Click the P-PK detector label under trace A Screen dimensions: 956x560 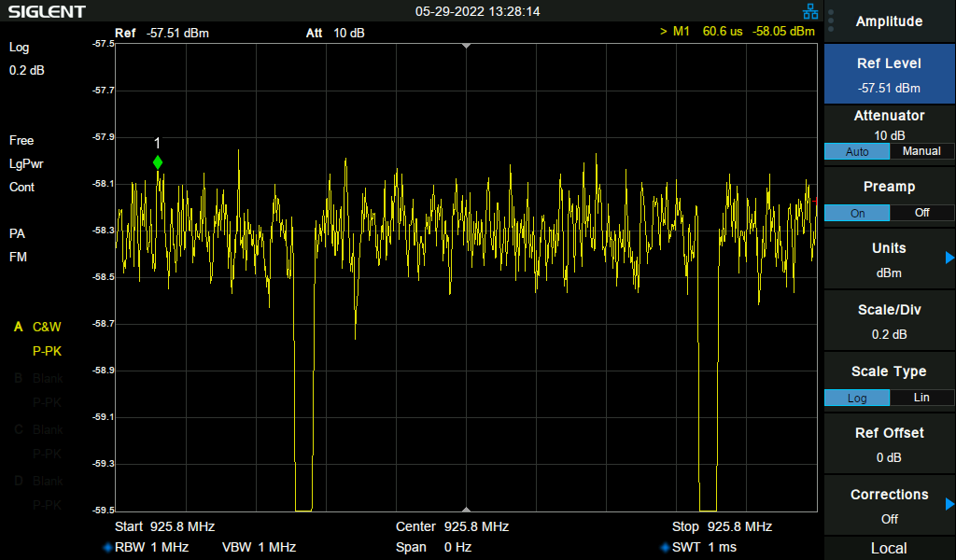tap(47, 351)
